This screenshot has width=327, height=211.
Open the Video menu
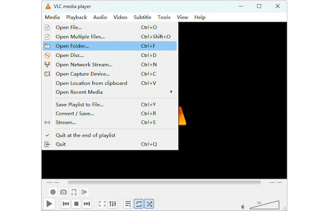point(121,17)
